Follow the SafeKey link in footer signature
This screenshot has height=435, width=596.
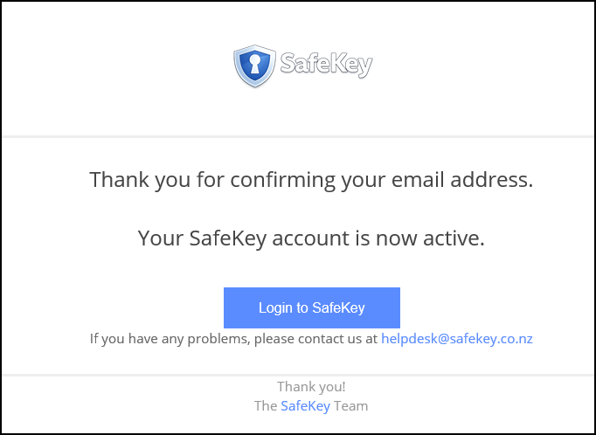coord(305,405)
